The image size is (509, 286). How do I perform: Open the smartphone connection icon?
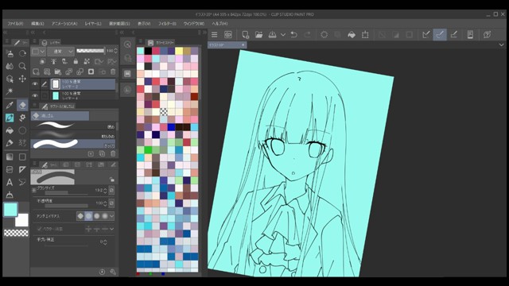(x=470, y=35)
